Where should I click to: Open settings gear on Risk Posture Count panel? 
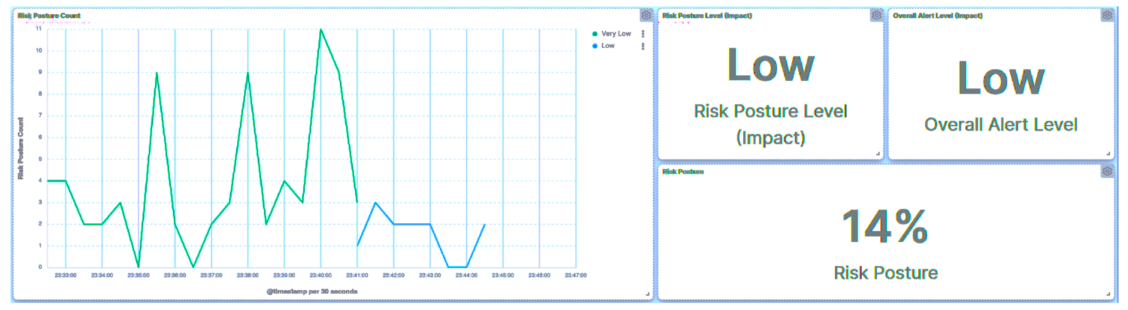click(646, 16)
